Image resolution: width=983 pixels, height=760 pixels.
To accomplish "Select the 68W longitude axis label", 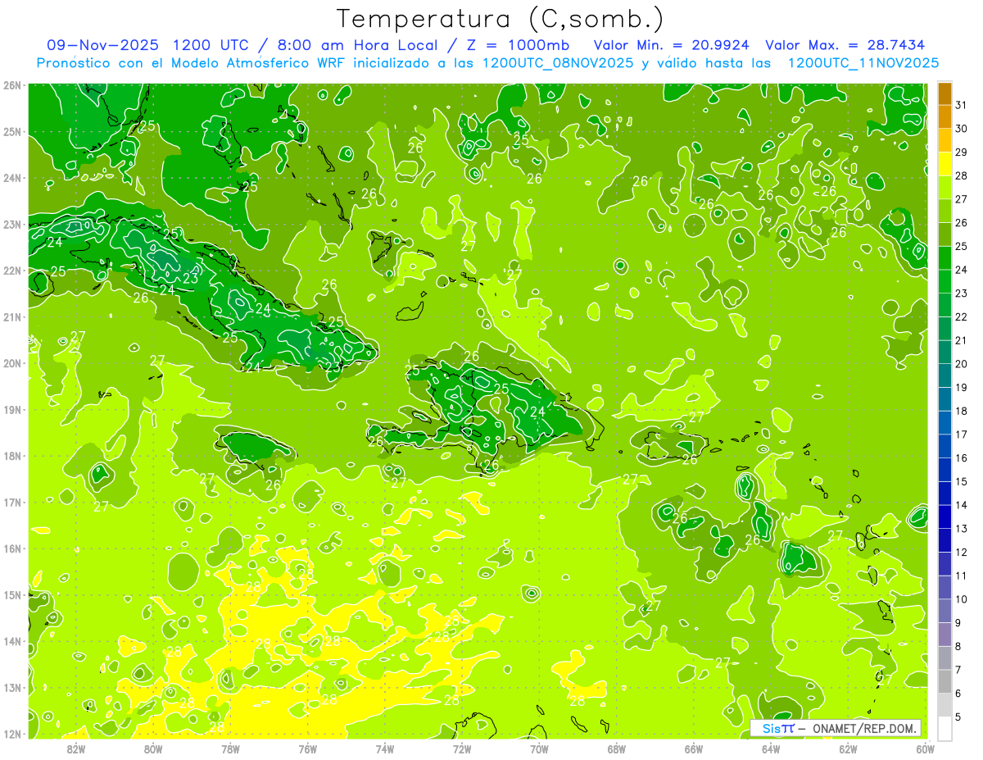I will coord(617,749).
